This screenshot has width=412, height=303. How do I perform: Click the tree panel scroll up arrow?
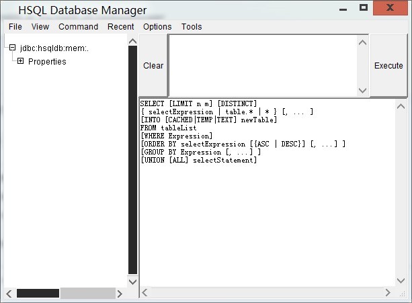(132, 41)
